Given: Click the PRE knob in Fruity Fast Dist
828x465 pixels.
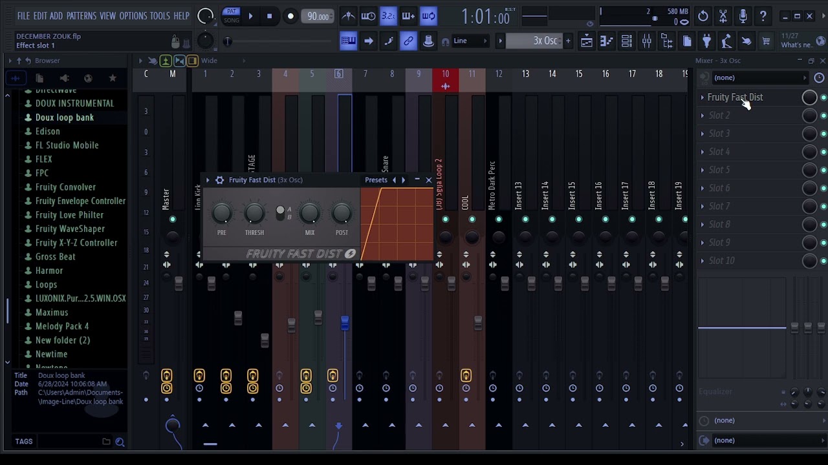Looking at the screenshot, I should [222, 213].
